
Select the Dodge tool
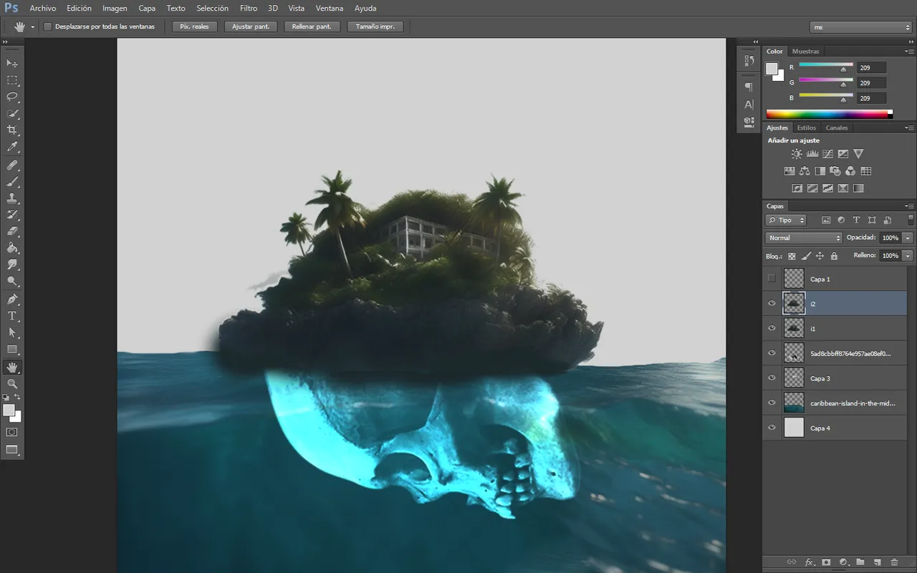(12, 281)
